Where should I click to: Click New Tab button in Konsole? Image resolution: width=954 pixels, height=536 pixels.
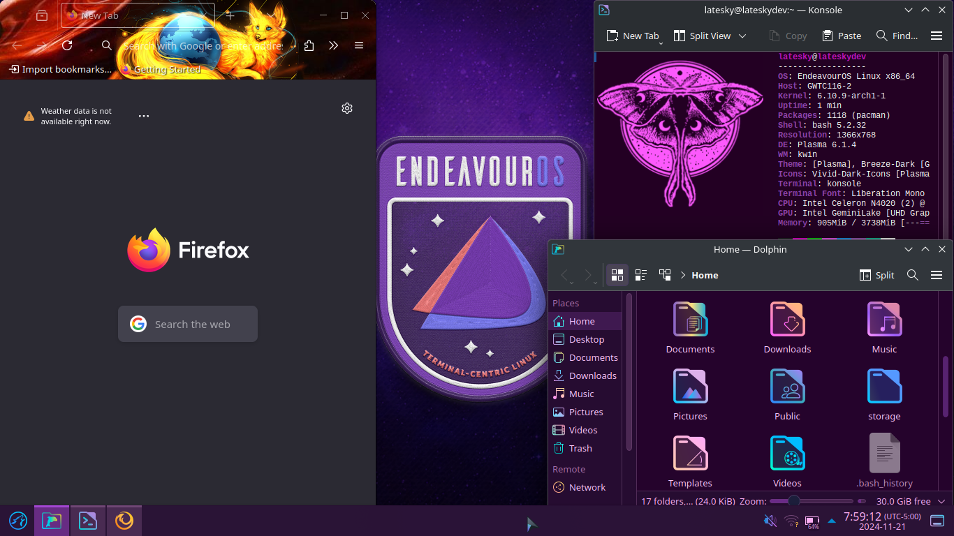pyautogui.click(x=633, y=36)
